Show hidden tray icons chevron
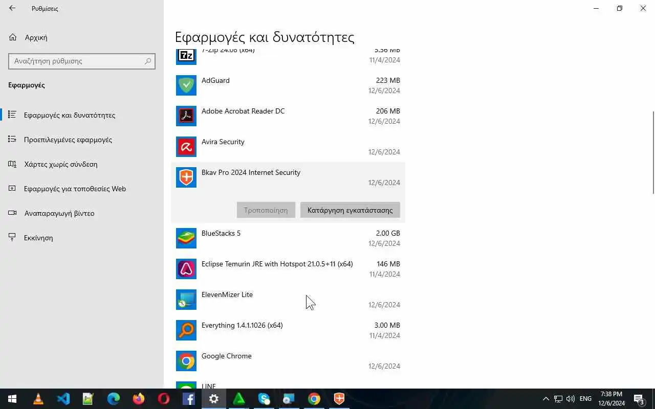655x409 pixels. 545,399
